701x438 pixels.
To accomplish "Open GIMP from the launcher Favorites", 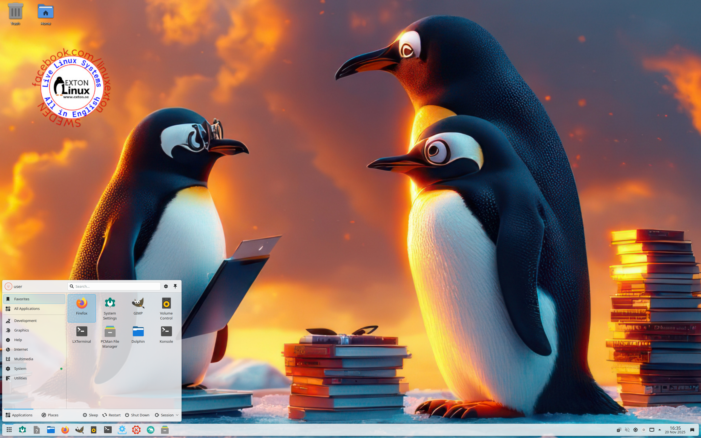I will point(138,308).
